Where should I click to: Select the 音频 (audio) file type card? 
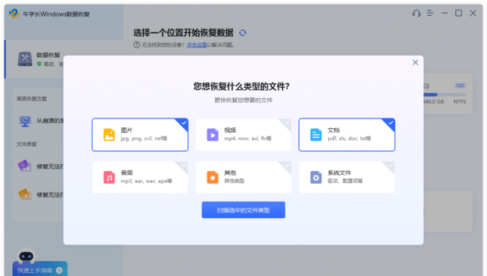click(140, 177)
